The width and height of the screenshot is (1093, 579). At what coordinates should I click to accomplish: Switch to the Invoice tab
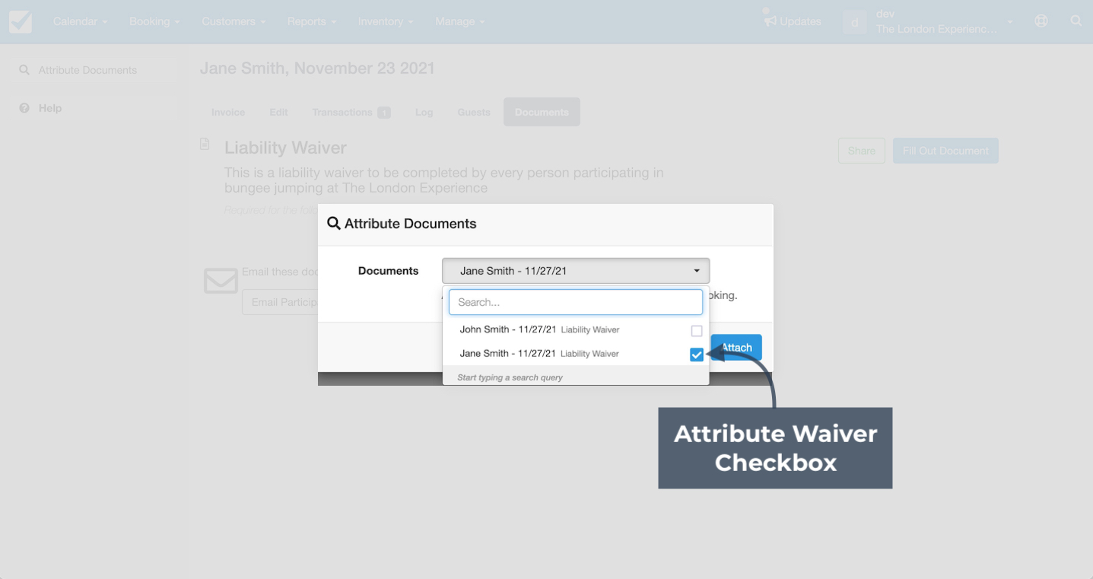[x=228, y=112]
